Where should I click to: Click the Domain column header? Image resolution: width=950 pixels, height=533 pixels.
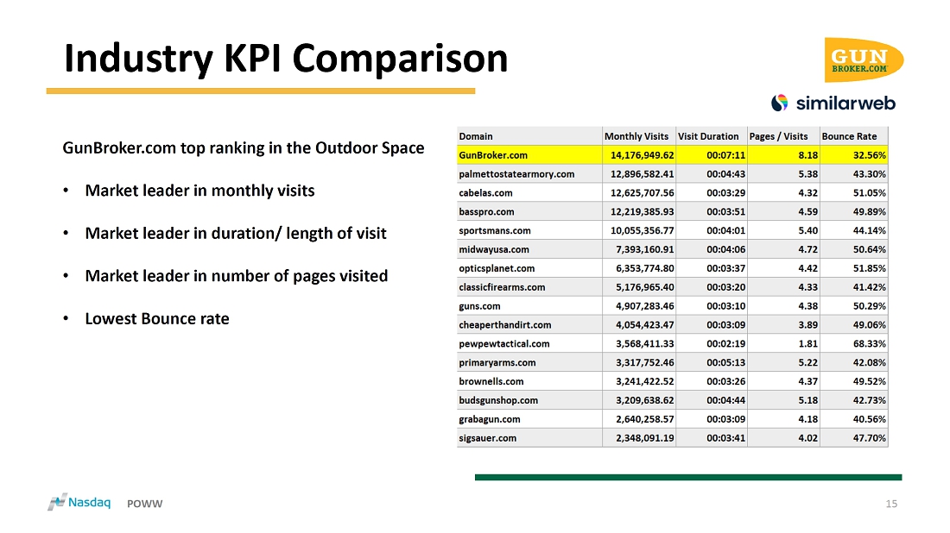529,136
